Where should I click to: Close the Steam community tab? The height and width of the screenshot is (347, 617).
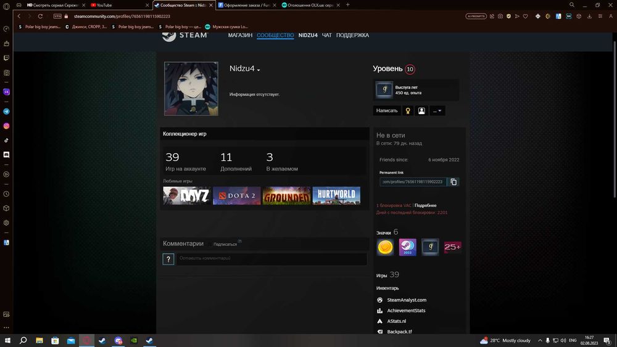point(211,5)
